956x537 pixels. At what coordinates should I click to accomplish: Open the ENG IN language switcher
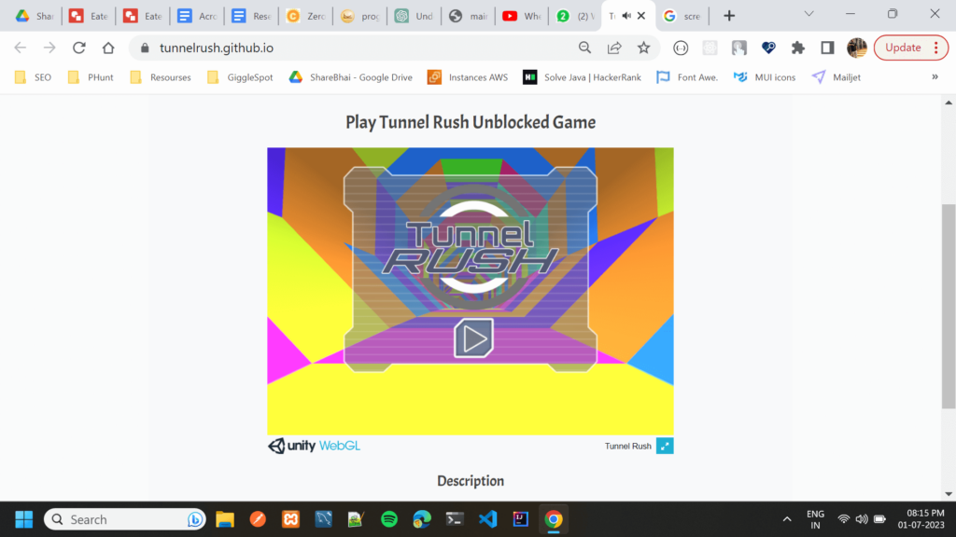815,519
